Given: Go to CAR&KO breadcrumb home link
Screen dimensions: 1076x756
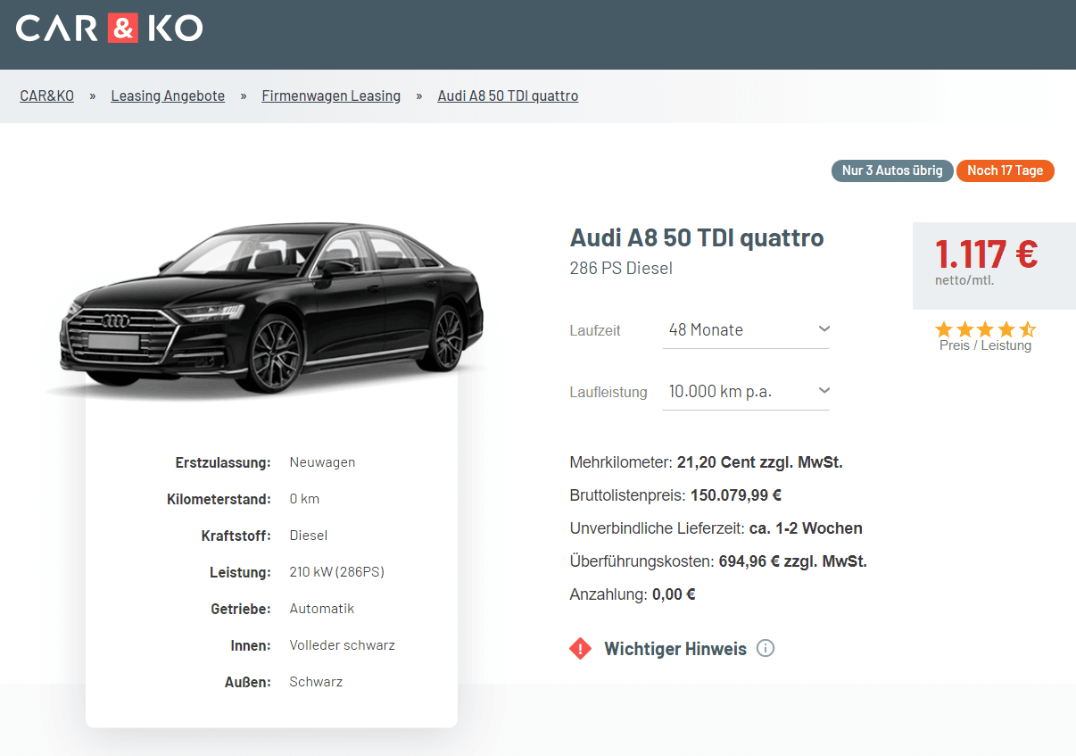Looking at the screenshot, I should point(47,96).
